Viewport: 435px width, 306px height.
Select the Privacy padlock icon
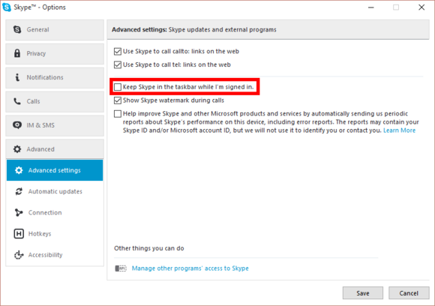[x=17, y=53]
